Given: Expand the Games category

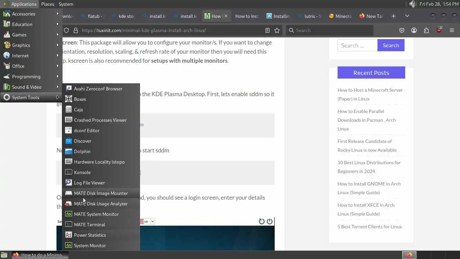Looking at the screenshot, I should (31, 35).
